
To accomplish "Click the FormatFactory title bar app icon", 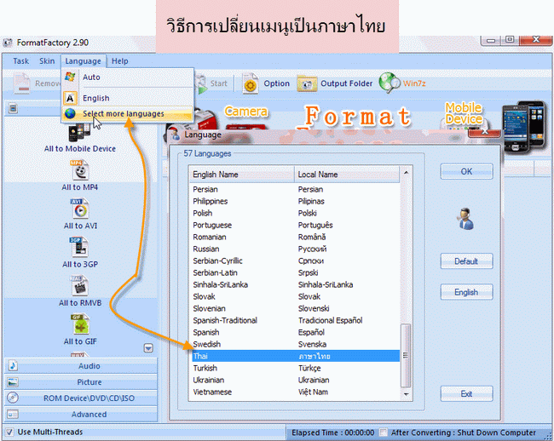I will pyautogui.click(x=8, y=43).
